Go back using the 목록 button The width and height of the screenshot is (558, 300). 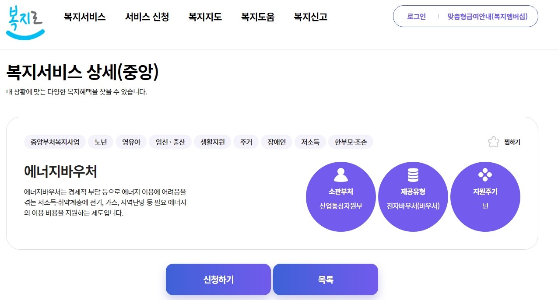tap(325, 279)
